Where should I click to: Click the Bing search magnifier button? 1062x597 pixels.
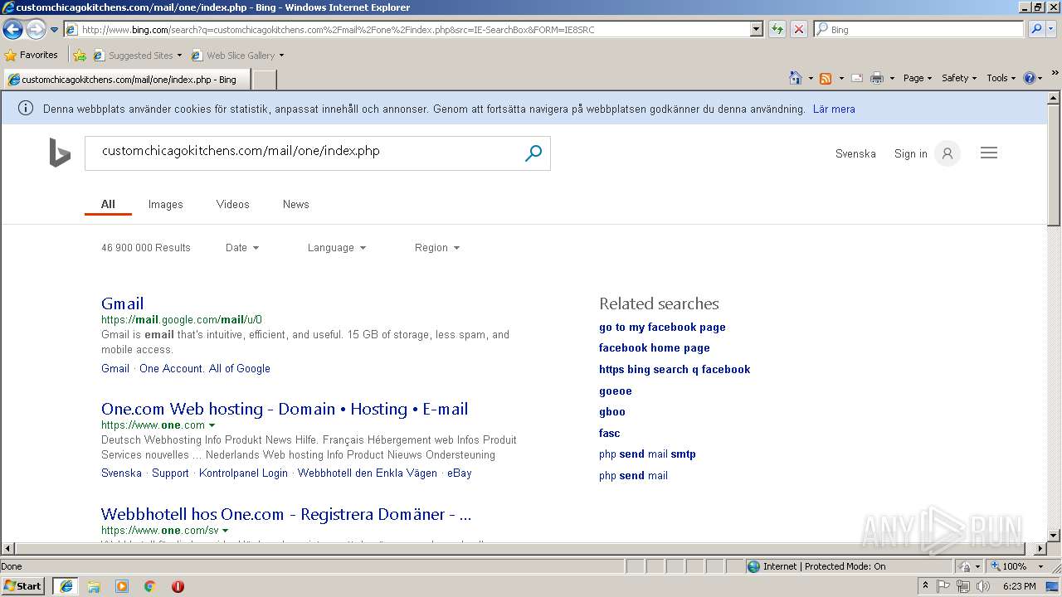[533, 153]
